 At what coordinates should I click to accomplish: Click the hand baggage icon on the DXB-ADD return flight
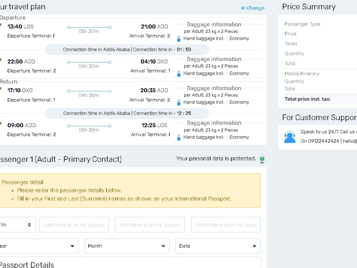(178, 103)
